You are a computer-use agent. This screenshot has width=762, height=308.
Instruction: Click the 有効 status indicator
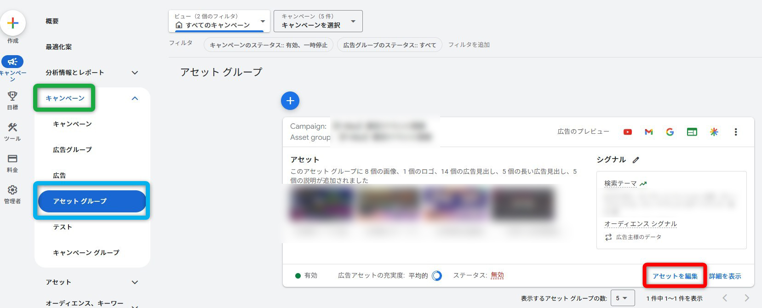[306, 275]
